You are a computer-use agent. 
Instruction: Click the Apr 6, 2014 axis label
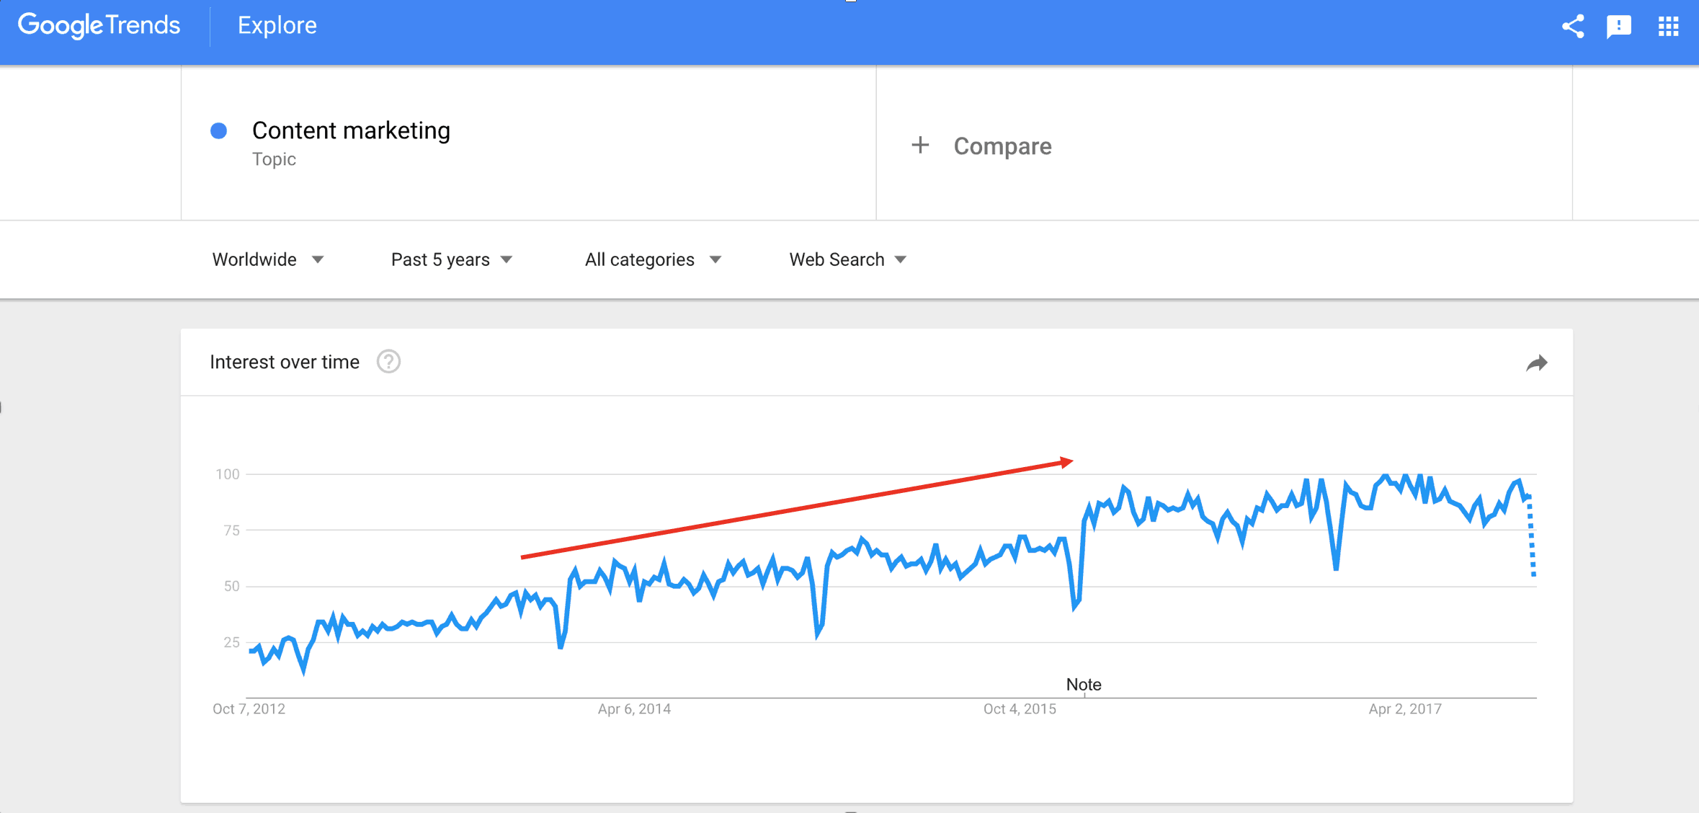tap(634, 708)
